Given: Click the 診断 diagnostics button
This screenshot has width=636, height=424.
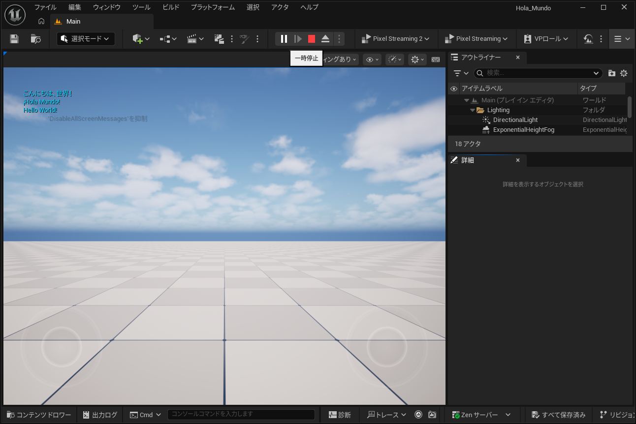Looking at the screenshot, I should pyautogui.click(x=340, y=415).
